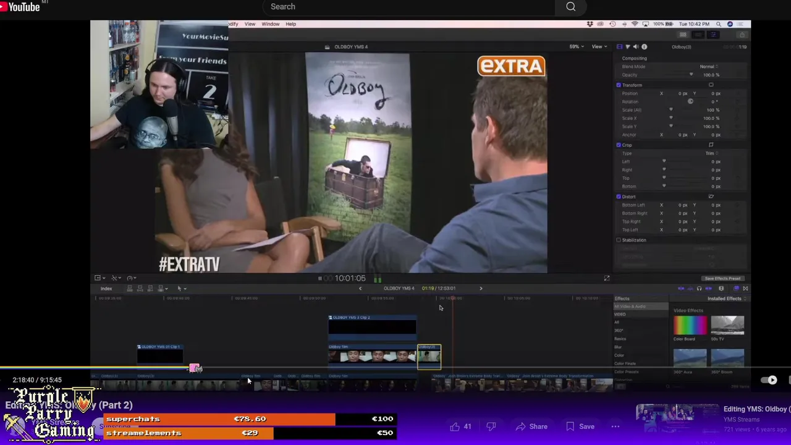The width and height of the screenshot is (791, 445).
Task: Open the recommended Editing YMS: Oldboy thumbnail
Action: pyautogui.click(x=677, y=419)
